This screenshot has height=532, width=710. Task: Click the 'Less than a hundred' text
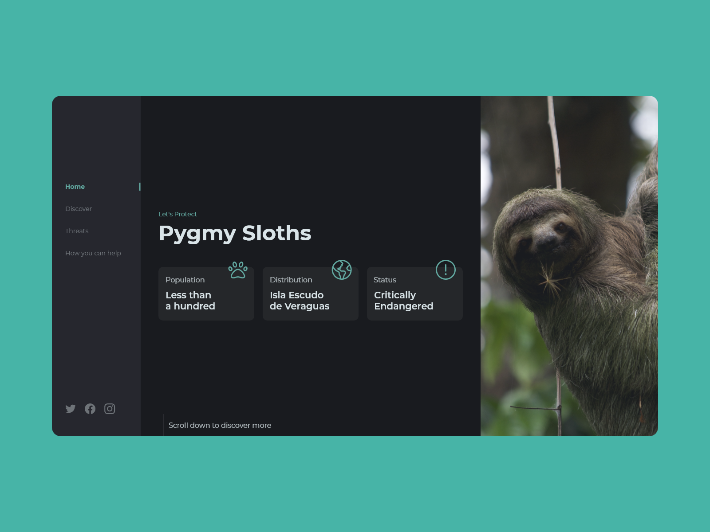[x=190, y=301]
